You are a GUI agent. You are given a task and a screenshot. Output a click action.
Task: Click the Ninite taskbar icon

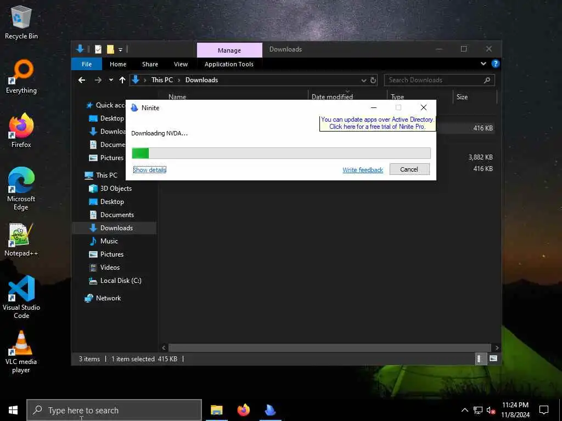click(x=270, y=410)
